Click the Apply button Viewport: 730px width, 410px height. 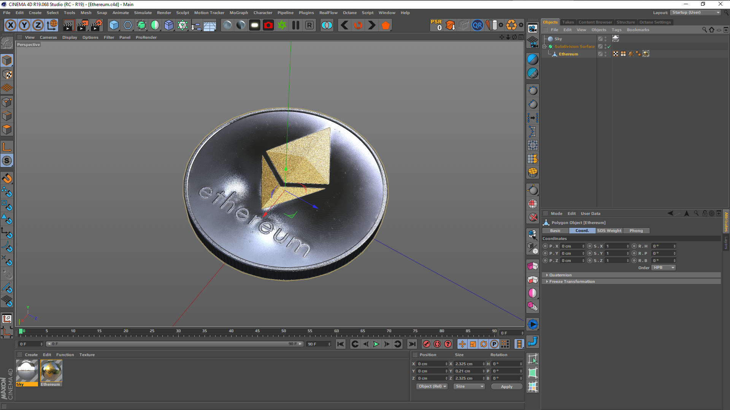[x=506, y=386]
